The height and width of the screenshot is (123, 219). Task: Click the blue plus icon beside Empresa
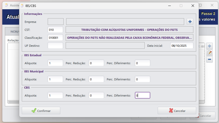click(x=190, y=22)
